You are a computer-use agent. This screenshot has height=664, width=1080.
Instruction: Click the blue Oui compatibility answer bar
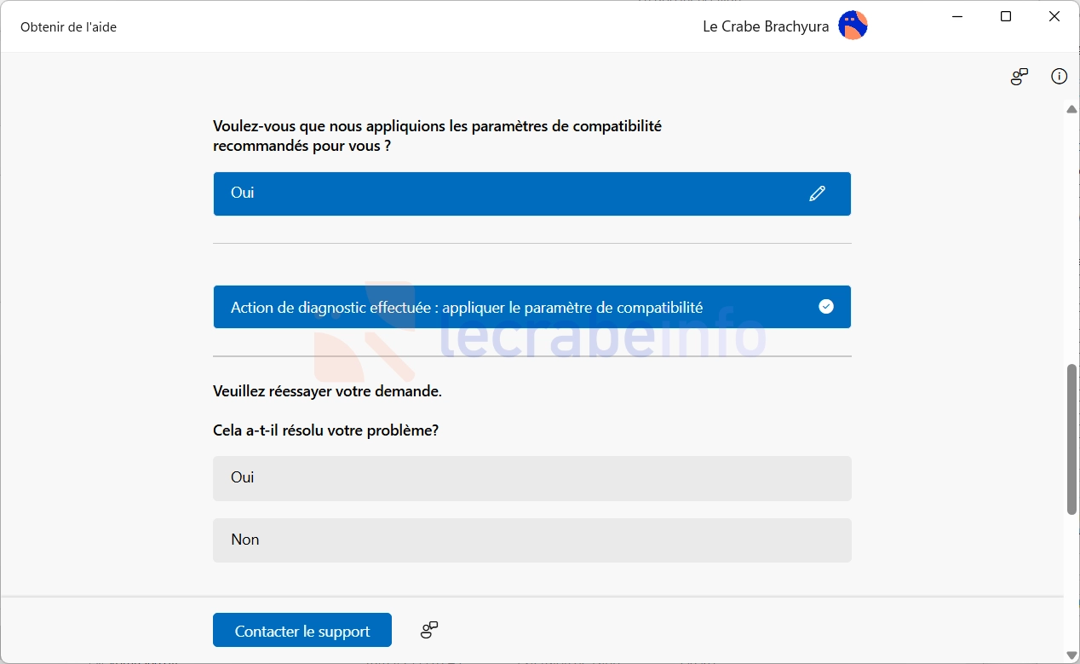[532, 193]
